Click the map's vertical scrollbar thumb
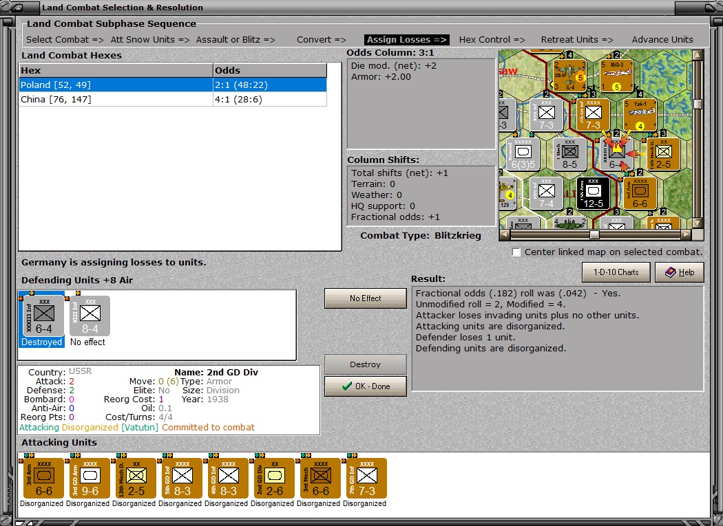723x526 pixels. tap(698, 104)
